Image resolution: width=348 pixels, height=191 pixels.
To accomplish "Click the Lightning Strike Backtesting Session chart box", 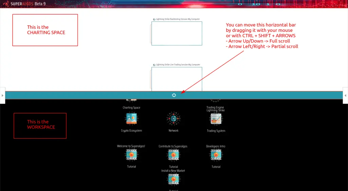I will click(x=177, y=34).
